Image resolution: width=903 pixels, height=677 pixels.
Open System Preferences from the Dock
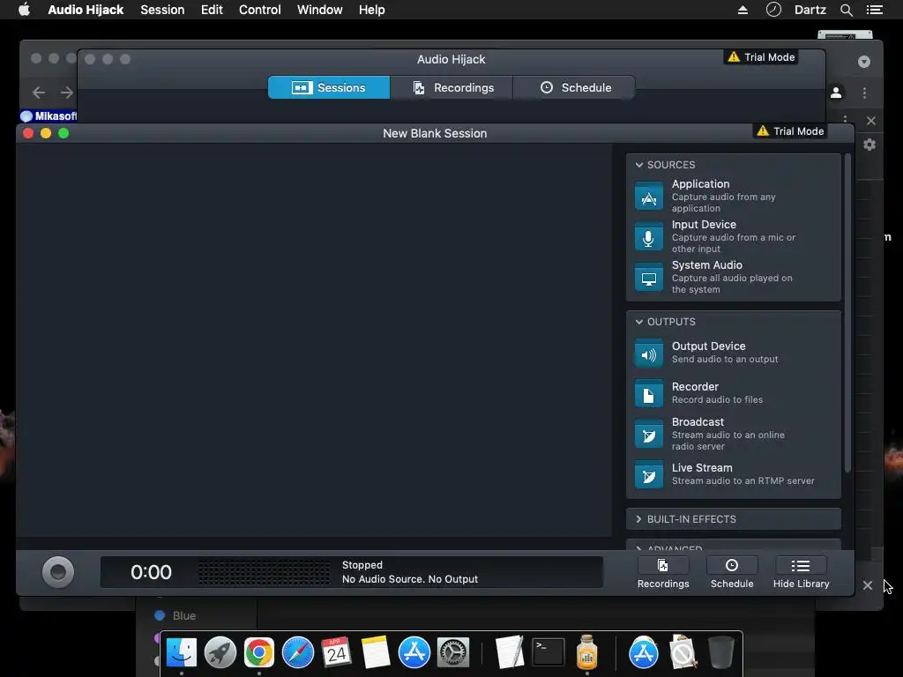(x=452, y=652)
